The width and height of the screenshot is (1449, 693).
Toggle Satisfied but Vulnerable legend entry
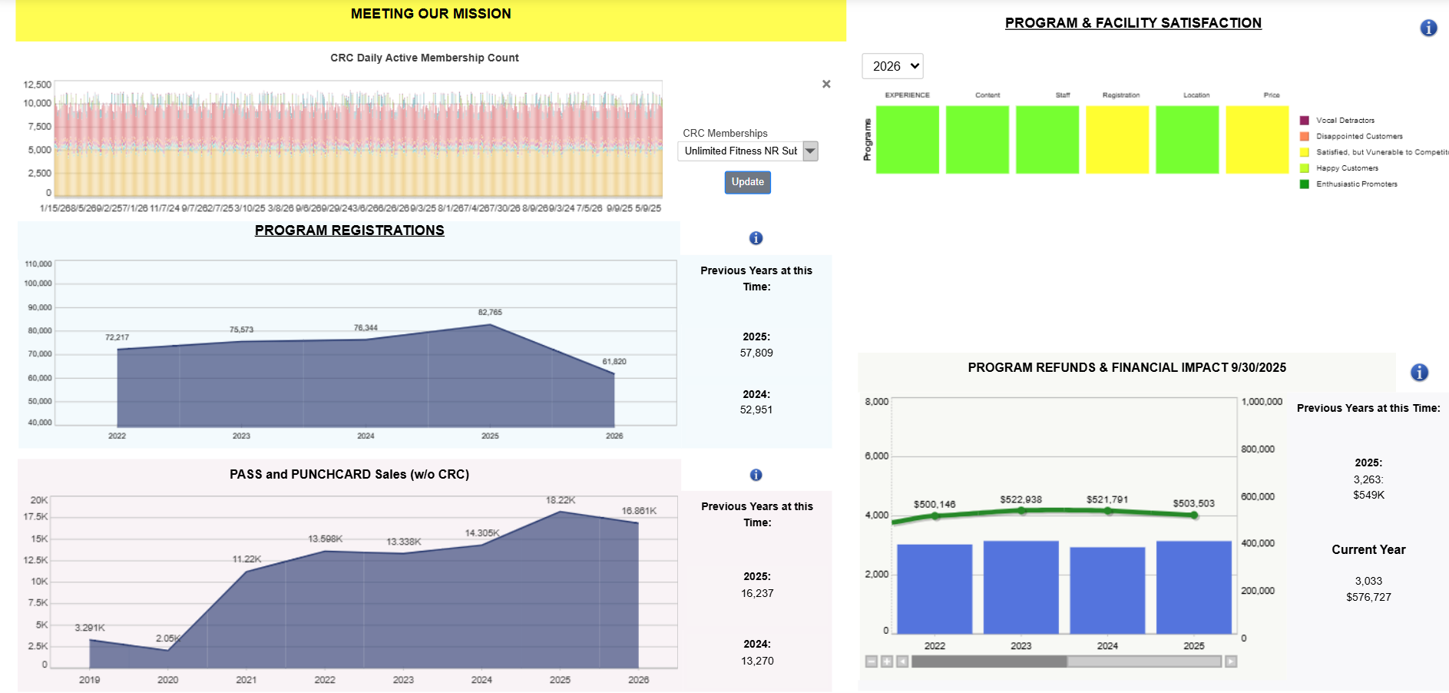1374,152
